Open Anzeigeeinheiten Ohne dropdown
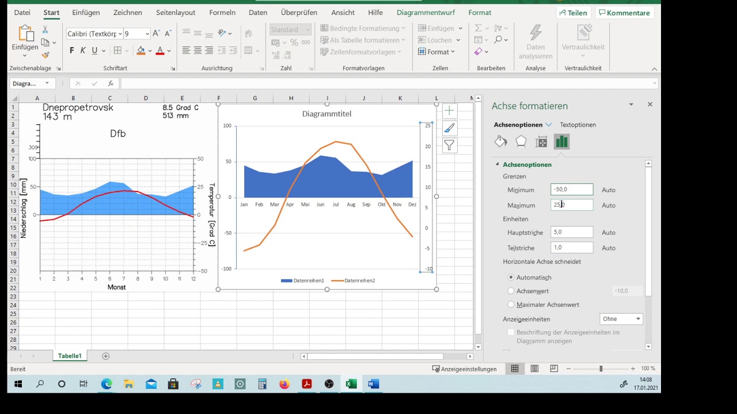This screenshot has height=414, width=737. point(621,319)
